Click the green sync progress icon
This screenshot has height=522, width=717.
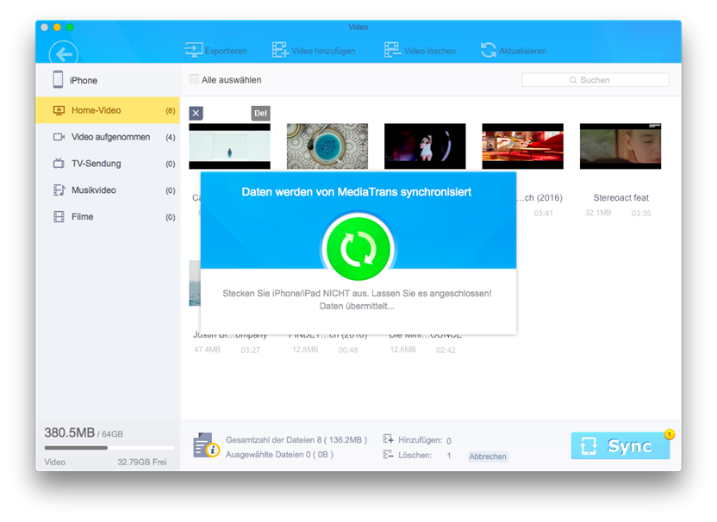tap(358, 249)
